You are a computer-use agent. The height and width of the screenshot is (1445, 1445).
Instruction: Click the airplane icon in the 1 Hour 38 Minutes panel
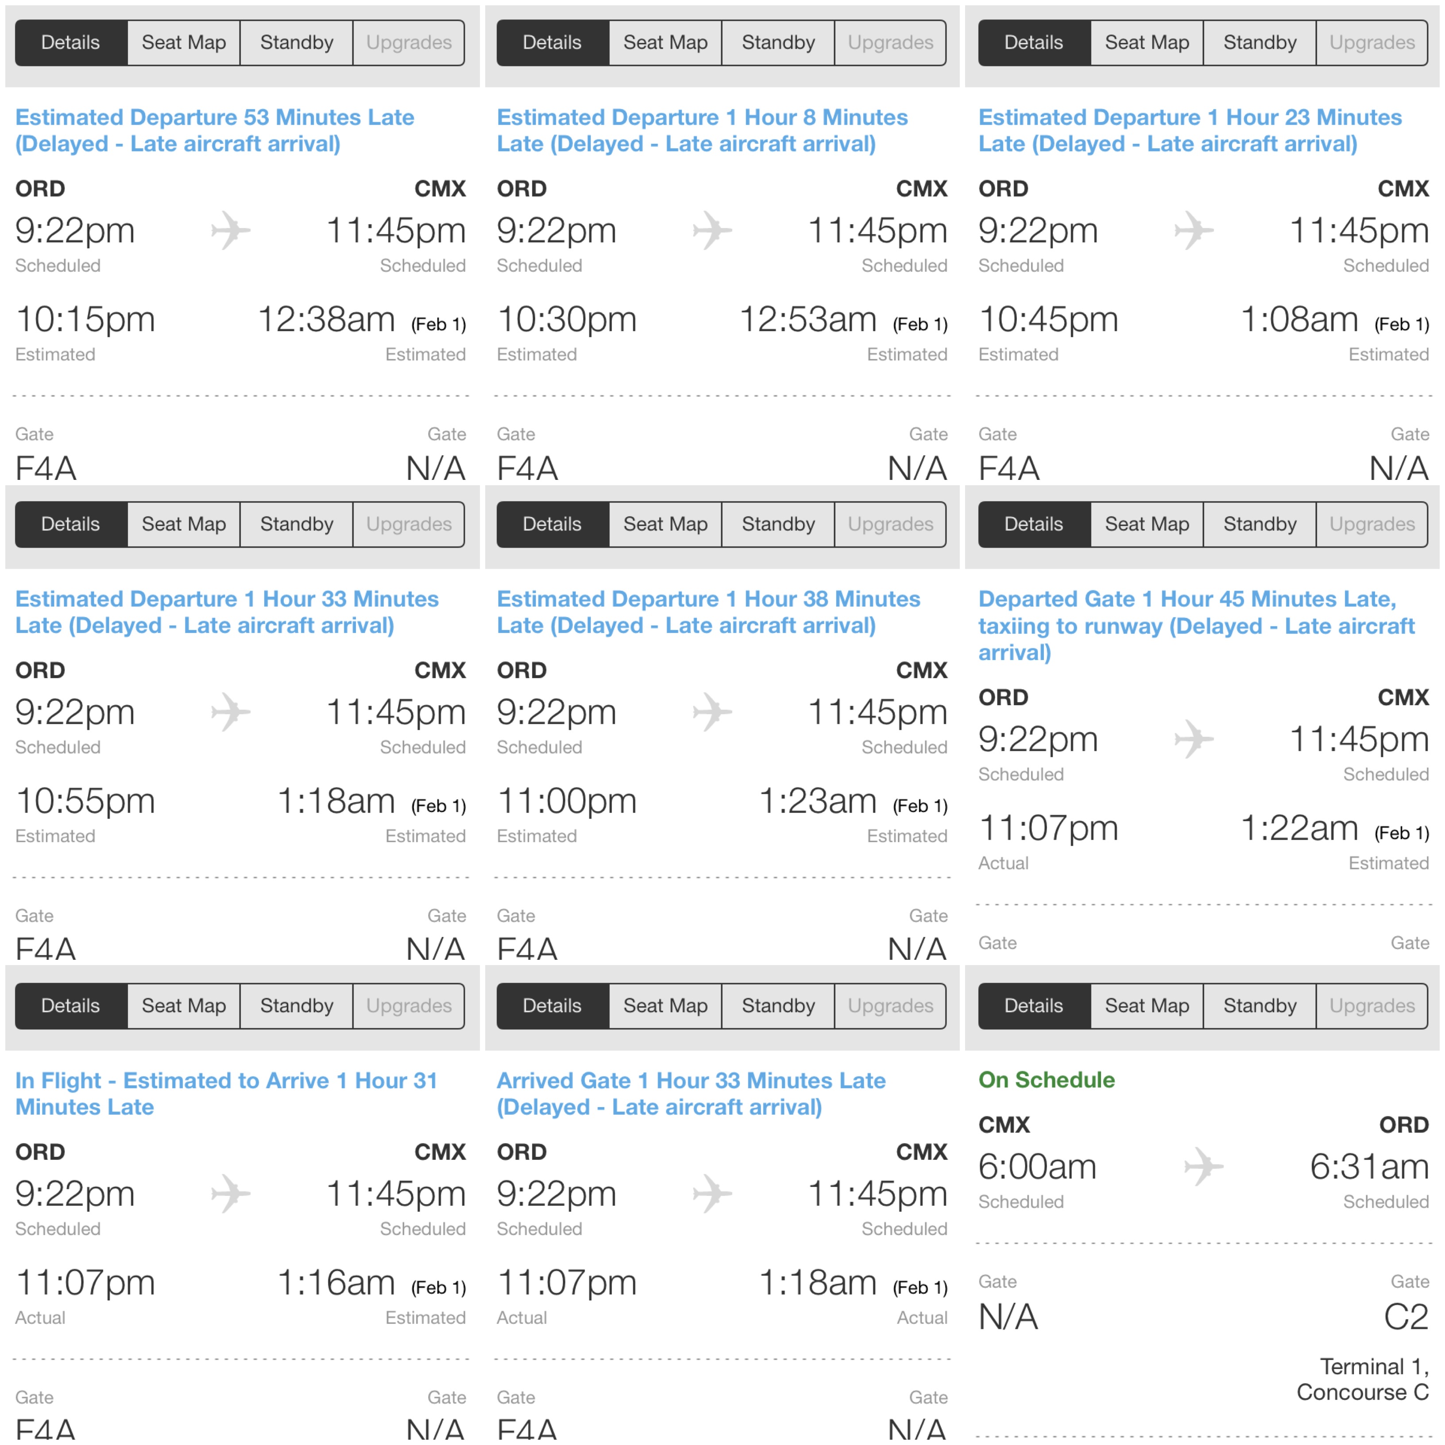point(712,711)
